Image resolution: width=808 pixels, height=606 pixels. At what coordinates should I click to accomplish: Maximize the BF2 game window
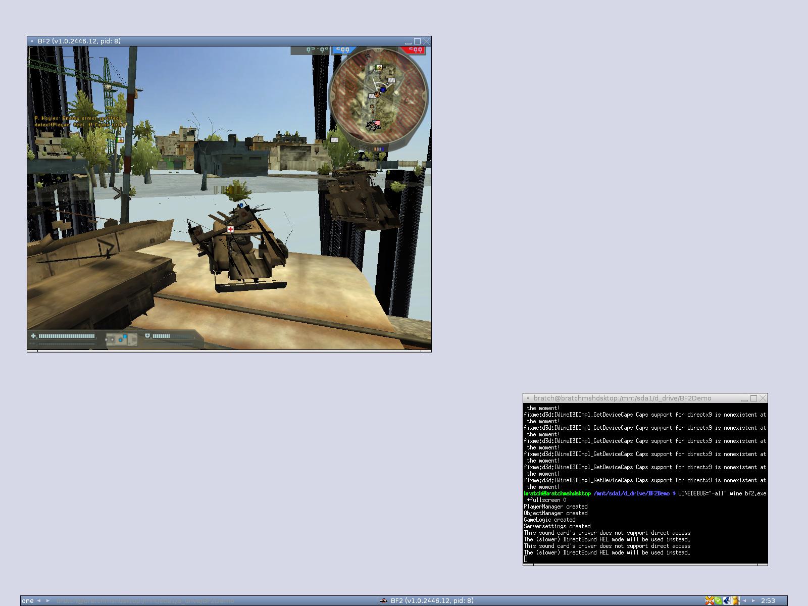[417, 41]
